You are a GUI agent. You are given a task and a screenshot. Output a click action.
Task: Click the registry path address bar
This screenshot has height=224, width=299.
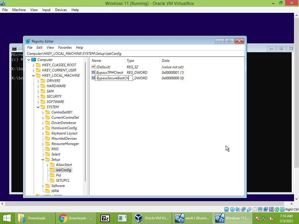[x=135, y=54]
